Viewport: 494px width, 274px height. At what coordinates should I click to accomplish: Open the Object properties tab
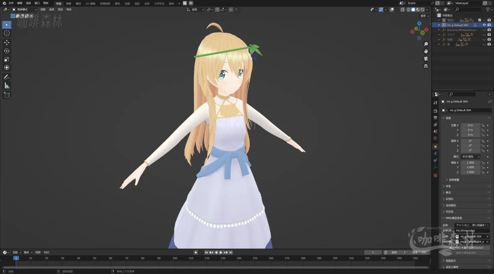(x=436, y=146)
